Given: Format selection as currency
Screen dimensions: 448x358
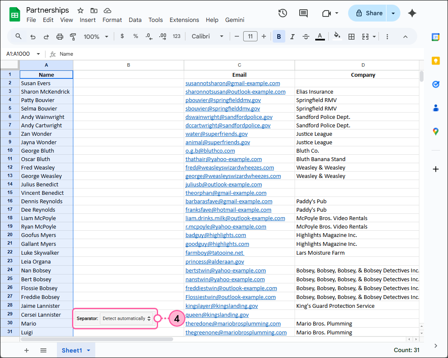Looking at the screenshot, I should (122, 36).
